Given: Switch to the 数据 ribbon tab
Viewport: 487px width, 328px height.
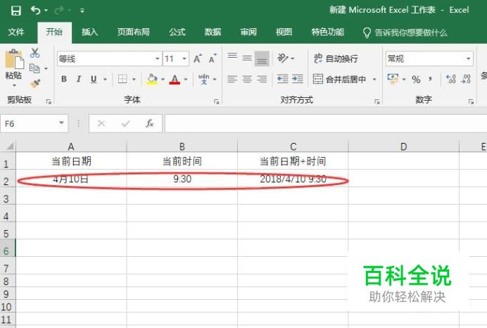Looking at the screenshot, I should (x=213, y=32).
